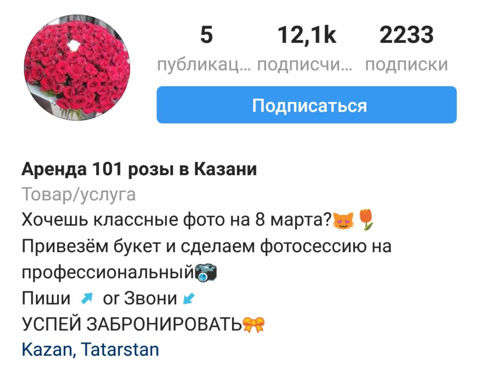Click the Привезём букет bio line
Screen dimensions: 478x376
[207, 246]
